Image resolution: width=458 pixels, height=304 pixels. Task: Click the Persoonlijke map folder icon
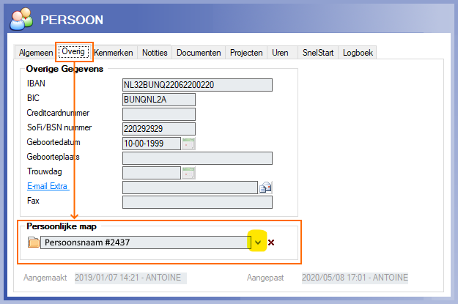pos(34,242)
